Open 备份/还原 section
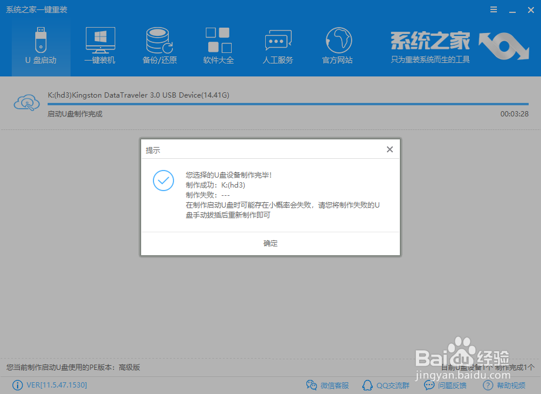Image resolution: width=541 pixels, height=394 pixels. click(159, 46)
